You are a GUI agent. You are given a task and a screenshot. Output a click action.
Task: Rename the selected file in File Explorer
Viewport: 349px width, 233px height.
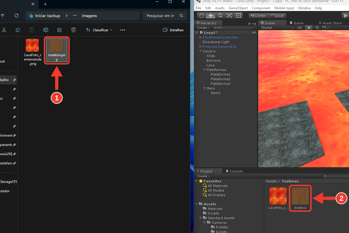[46, 30]
